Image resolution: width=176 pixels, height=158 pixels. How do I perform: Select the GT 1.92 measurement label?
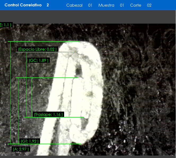(30, 141)
